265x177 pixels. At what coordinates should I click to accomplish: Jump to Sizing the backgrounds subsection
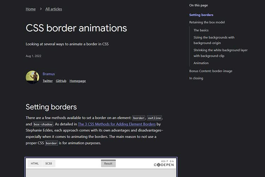(214, 40)
